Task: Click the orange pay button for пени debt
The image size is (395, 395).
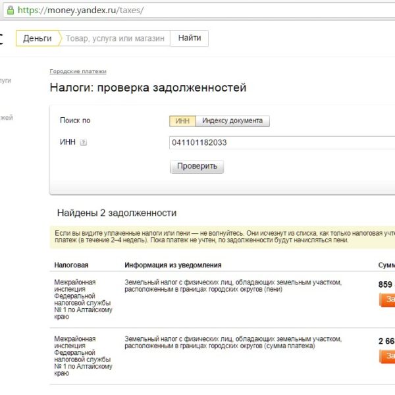Action: pyautogui.click(x=388, y=300)
